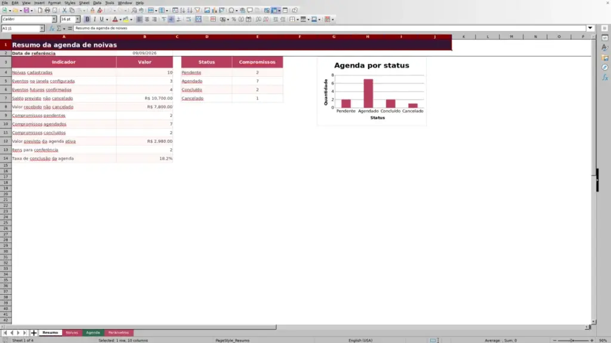Viewport: 611px width, 343px height.
Task: Click the last sheet navigation button
Action: (24, 333)
